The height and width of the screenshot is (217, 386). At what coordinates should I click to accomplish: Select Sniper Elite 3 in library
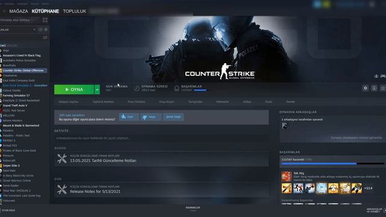pyautogui.click(x=11, y=166)
